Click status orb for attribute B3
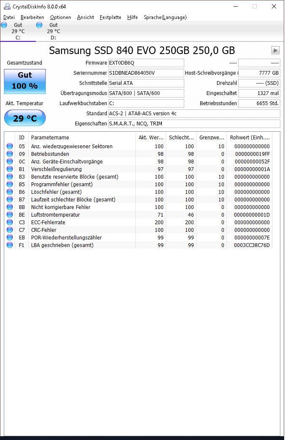 [10, 177]
